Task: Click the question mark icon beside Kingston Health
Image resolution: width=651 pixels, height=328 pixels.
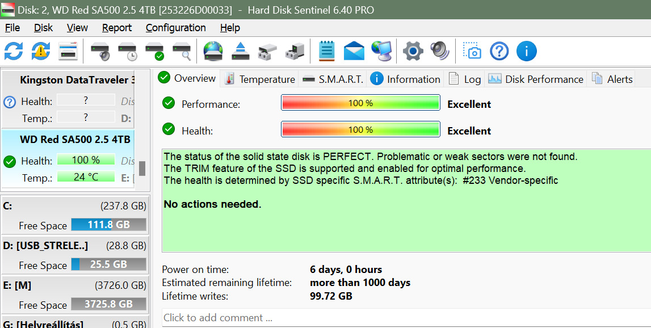Action: (x=10, y=102)
